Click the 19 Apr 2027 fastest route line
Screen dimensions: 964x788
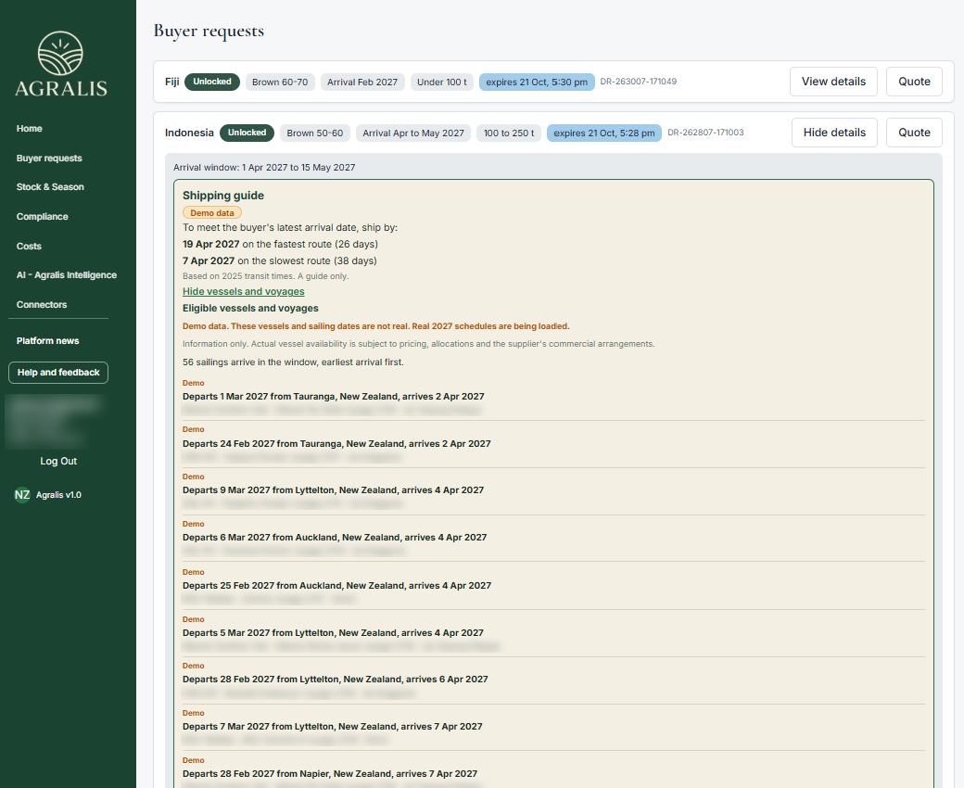pyautogui.click(x=280, y=244)
